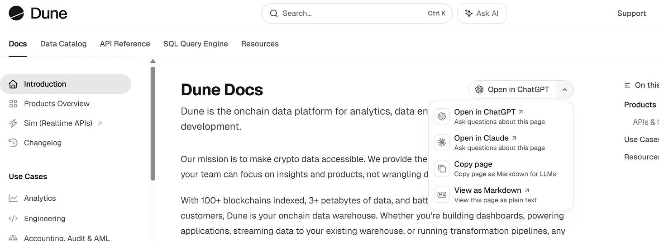Screen dimensions: 659x241
Task: Open the SQL Query Engine tab
Action: click(196, 44)
